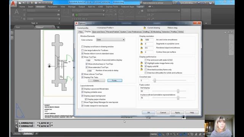Click the Xref display fade slider handle
The height and width of the screenshot is (137, 244).
coord(178,91)
